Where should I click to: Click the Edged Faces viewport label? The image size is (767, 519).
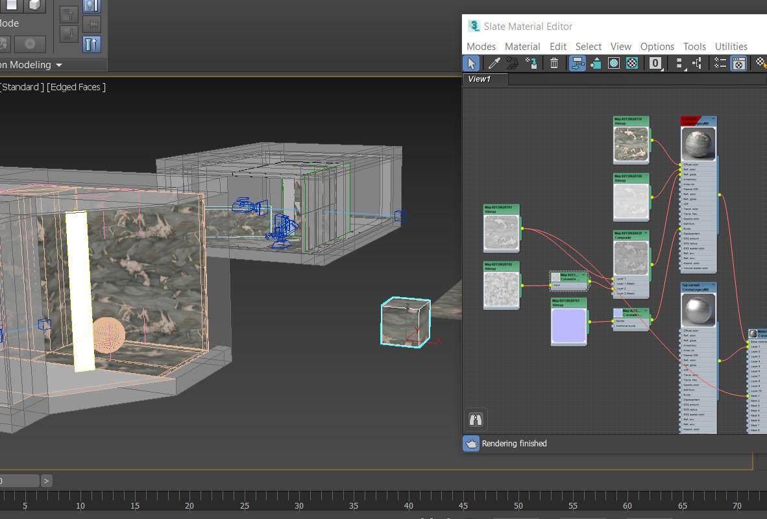[x=76, y=87]
